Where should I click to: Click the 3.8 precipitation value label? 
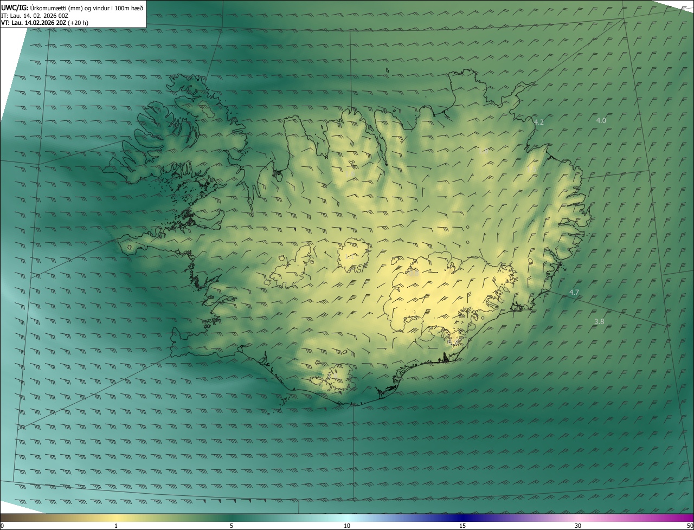pos(599,321)
